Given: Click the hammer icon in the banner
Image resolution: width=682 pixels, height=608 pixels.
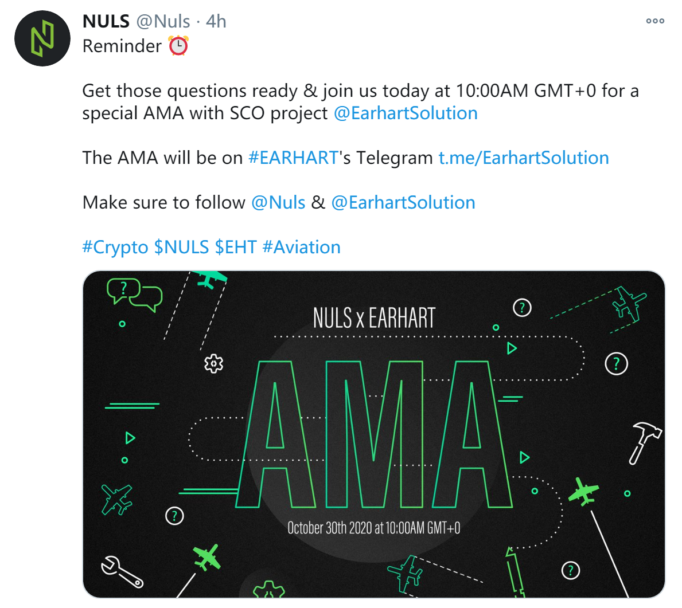Looking at the screenshot, I should click(x=645, y=442).
